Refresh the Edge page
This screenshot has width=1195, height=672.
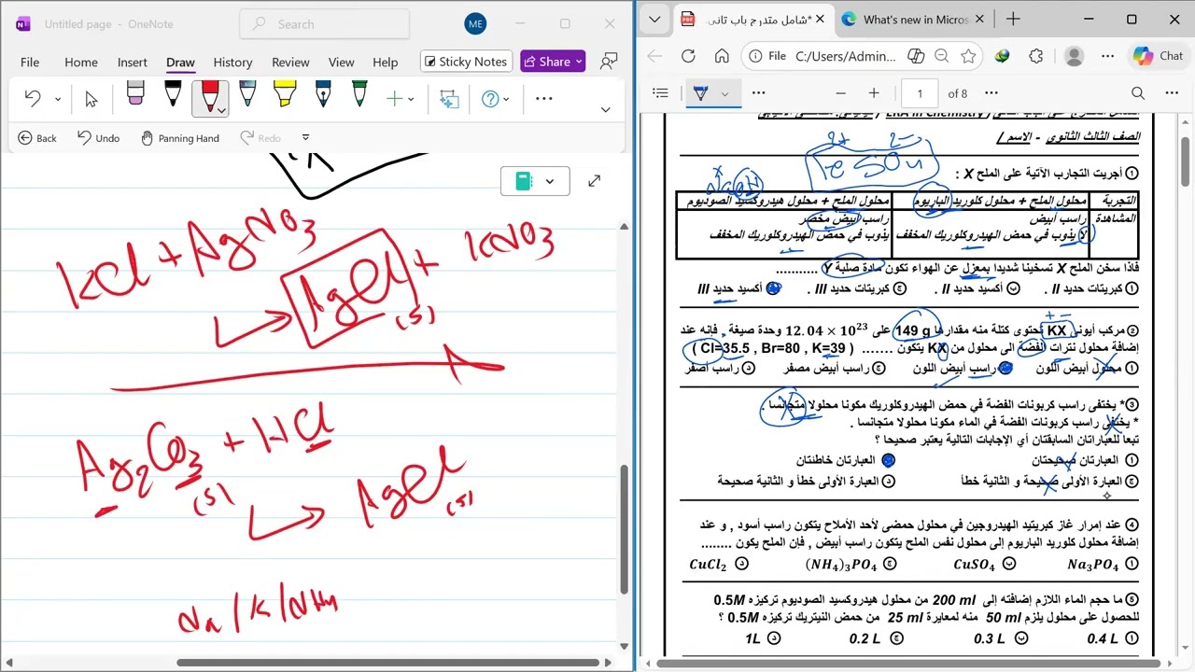click(688, 56)
